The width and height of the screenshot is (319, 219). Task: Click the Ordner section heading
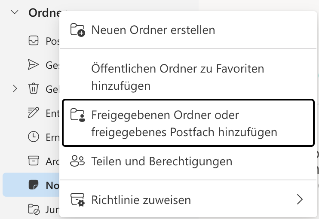click(x=44, y=12)
